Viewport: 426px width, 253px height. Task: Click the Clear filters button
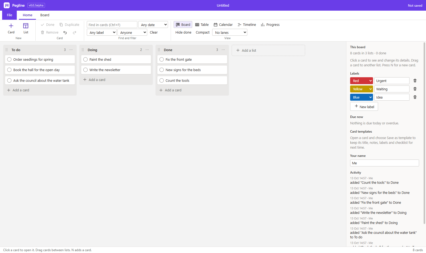click(154, 32)
